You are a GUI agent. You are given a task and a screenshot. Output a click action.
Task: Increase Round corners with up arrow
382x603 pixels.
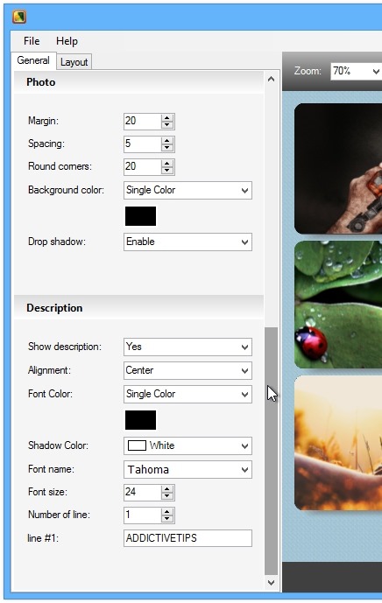(x=166, y=163)
